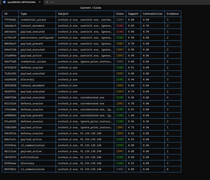Select claim ID 88020ee7

click(10, 44)
